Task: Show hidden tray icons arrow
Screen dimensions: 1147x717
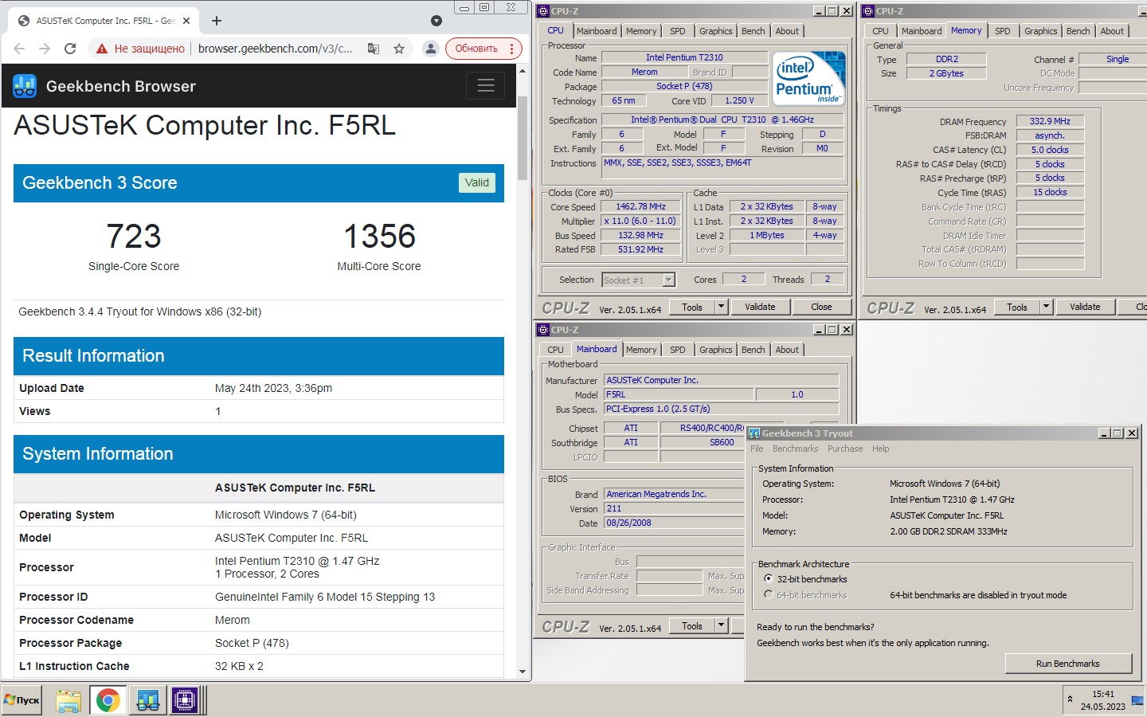Action: (x=1070, y=699)
